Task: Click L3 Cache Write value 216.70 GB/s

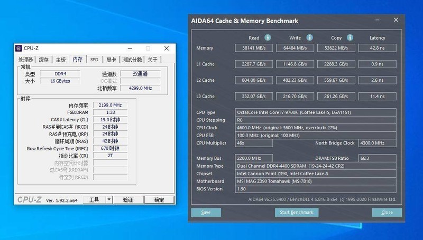Action: click(x=295, y=97)
